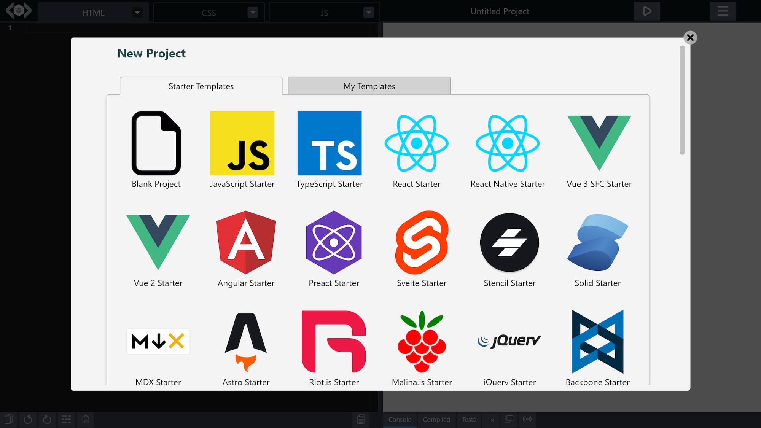The height and width of the screenshot is (428, 761).
Task: Select the MDX Starter template
Action: point(158,342)
